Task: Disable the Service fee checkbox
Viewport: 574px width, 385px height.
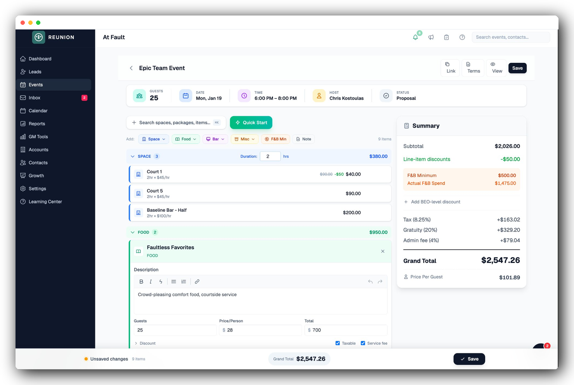Action: pyautogui.click(x=363, y=343)
